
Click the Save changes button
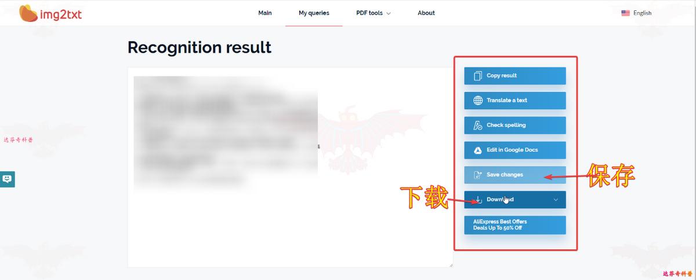(x=515, y=175)
